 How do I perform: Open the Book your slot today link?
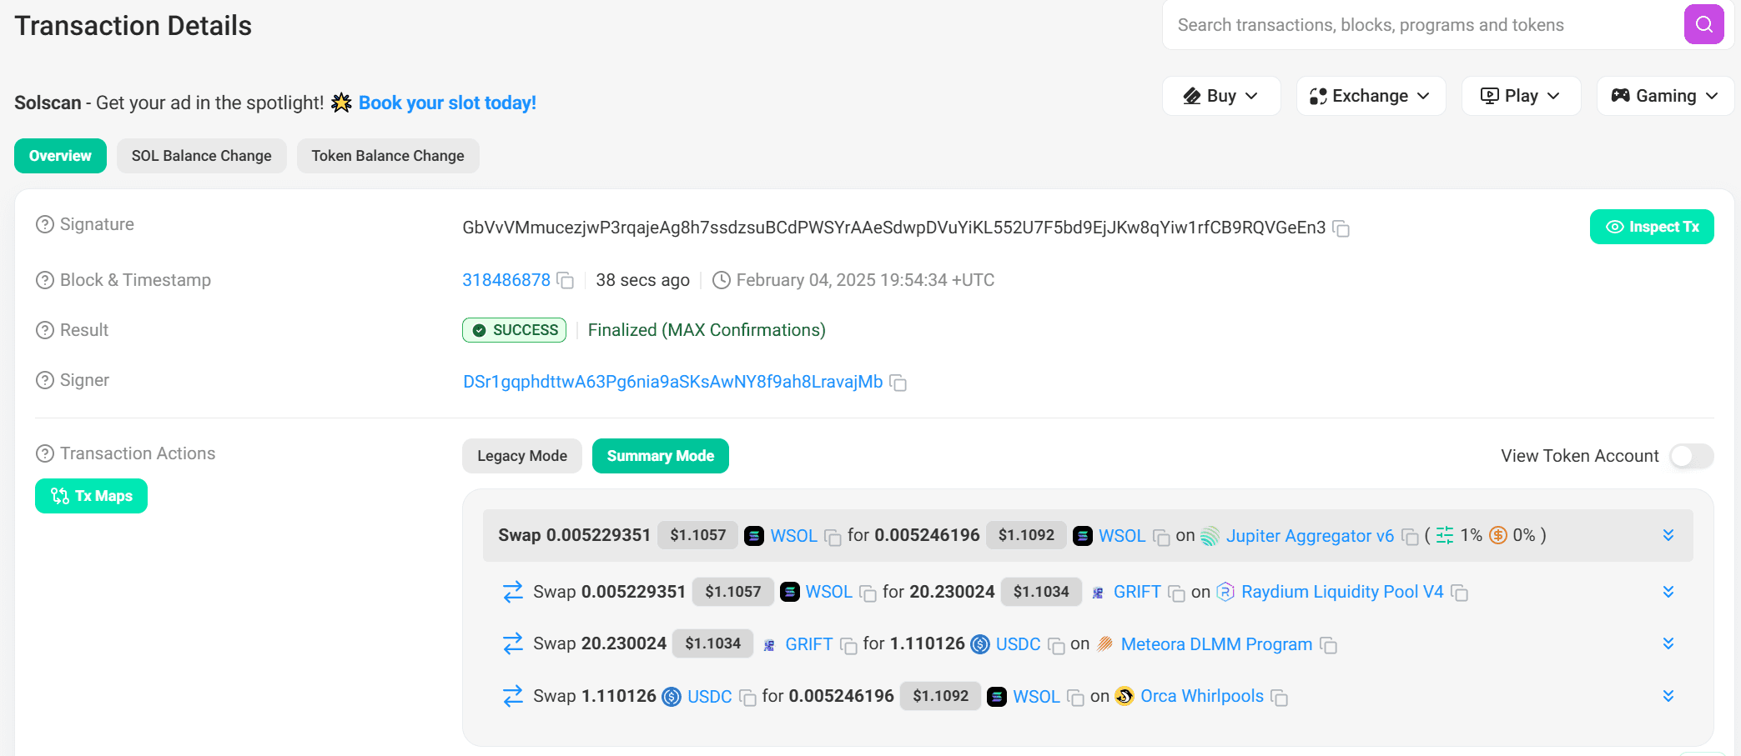447,103
